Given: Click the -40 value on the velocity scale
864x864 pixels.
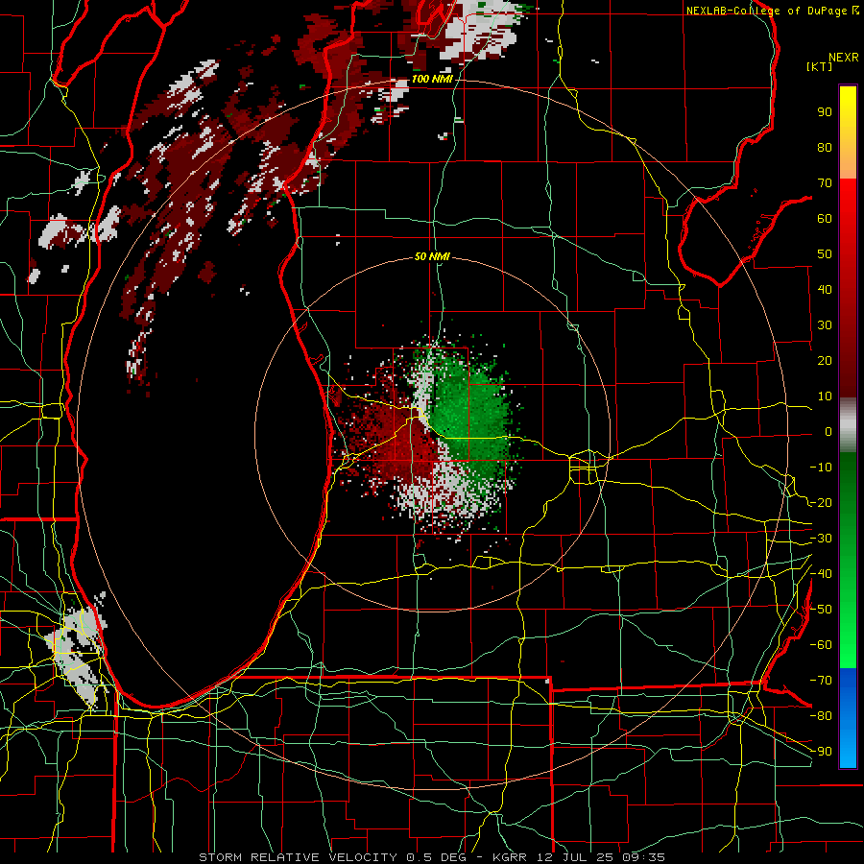Looking at the screenshot, I should [x=821, y=574].
